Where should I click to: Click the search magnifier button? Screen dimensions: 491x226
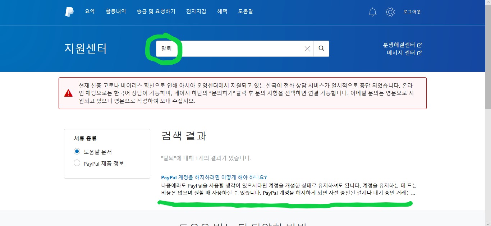coord(321,49)
